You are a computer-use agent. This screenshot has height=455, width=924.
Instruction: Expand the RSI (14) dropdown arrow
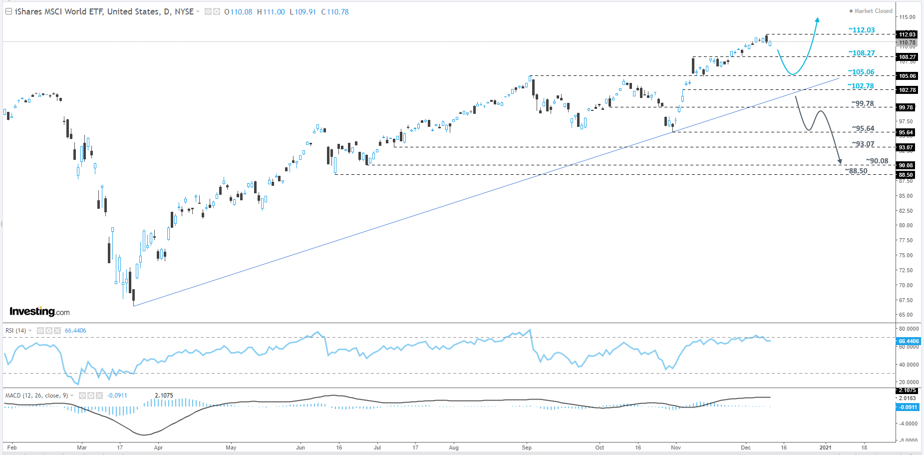click(x=30, y=330)
